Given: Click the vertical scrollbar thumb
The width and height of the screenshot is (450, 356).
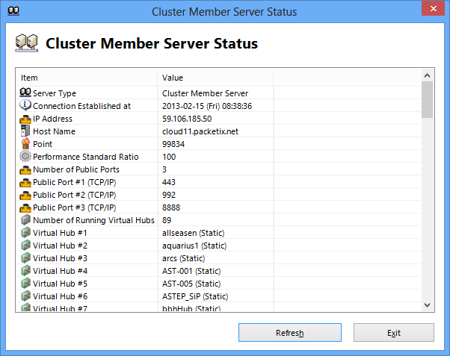Looking at the screenshot, I should tap(428, 100).
